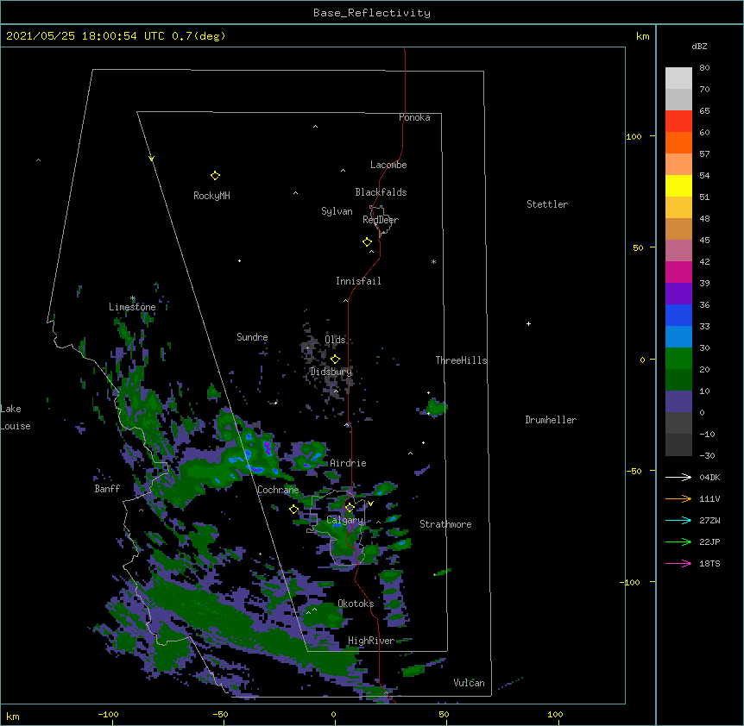Click the asterisk marker east of Innisfail
Image resolution: width=744 pixels, height=726 pixels.
[x=433, y=261]
